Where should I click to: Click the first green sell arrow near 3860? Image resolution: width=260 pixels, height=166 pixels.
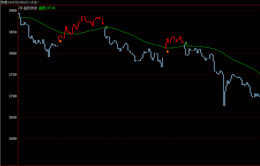pyautogui.click(x=107, y=28)
